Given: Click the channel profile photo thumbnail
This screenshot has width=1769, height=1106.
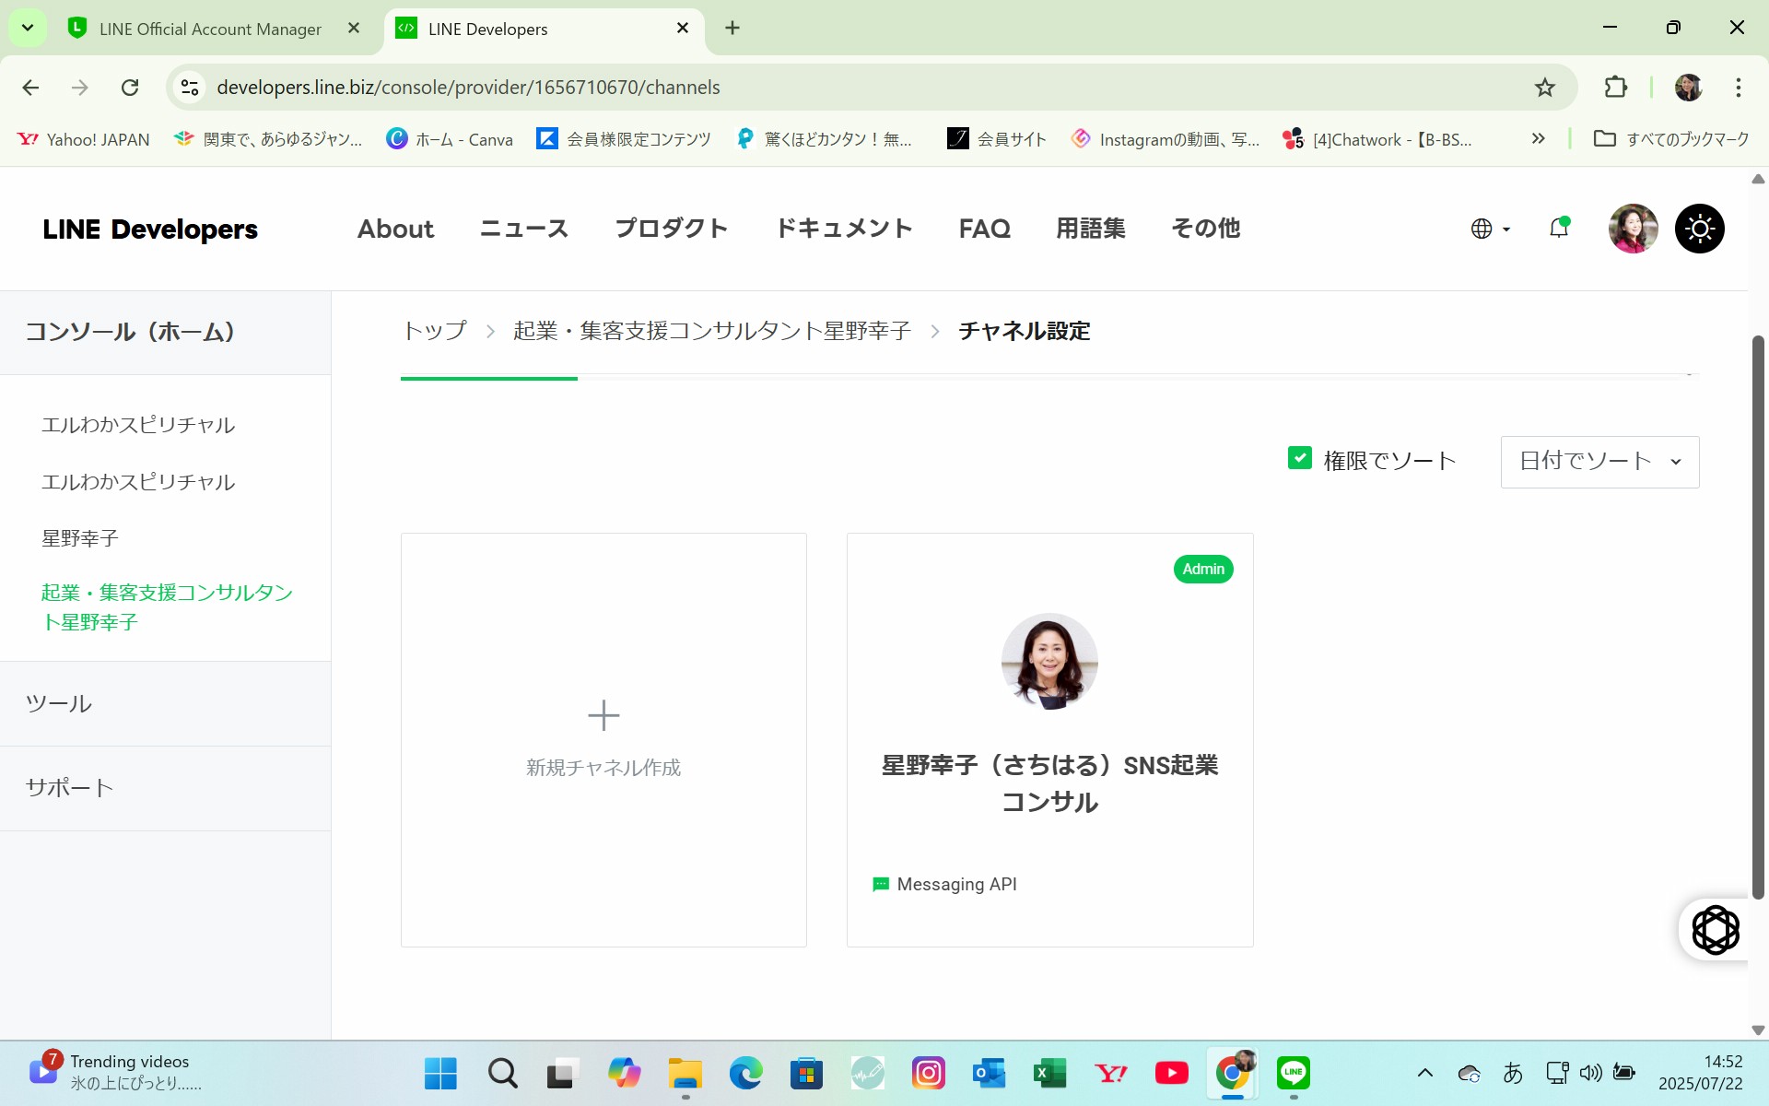Looking at the screenshot, I should click(x=1049, y=662).
